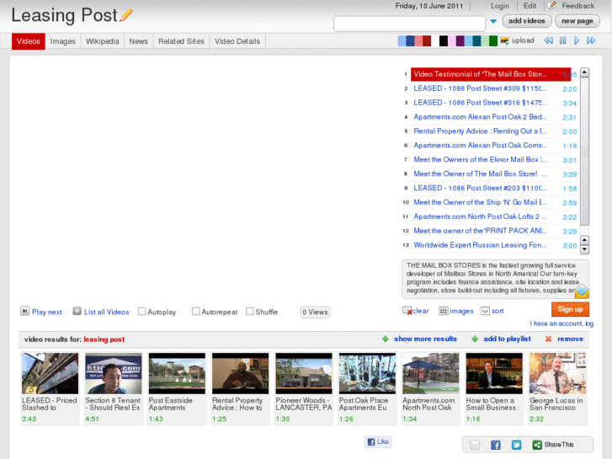Pick the dark red color swatch

[x=427, y=40]
